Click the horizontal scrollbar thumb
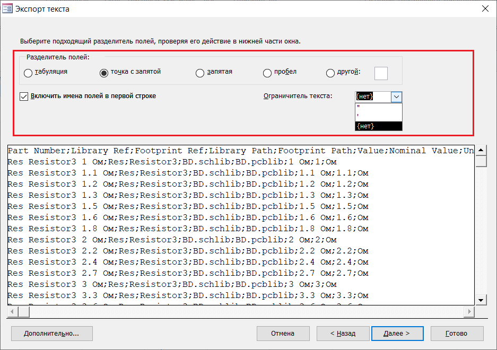 click(x=24, y=312)
